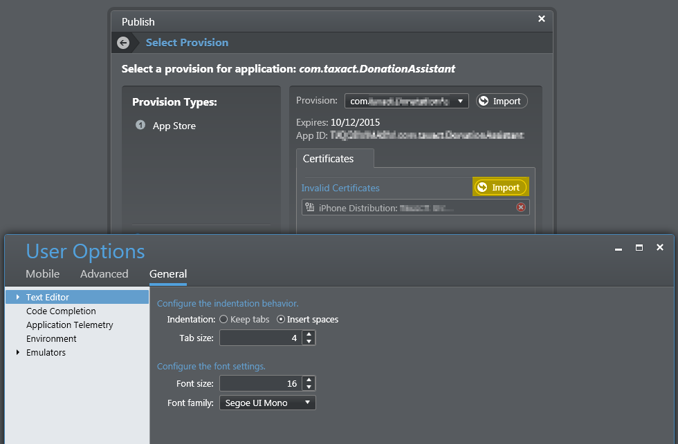678x444 pixels.
Task: Click the back arrow in Publish dialog
Action: pyautogui.click(x=123, y=43)
